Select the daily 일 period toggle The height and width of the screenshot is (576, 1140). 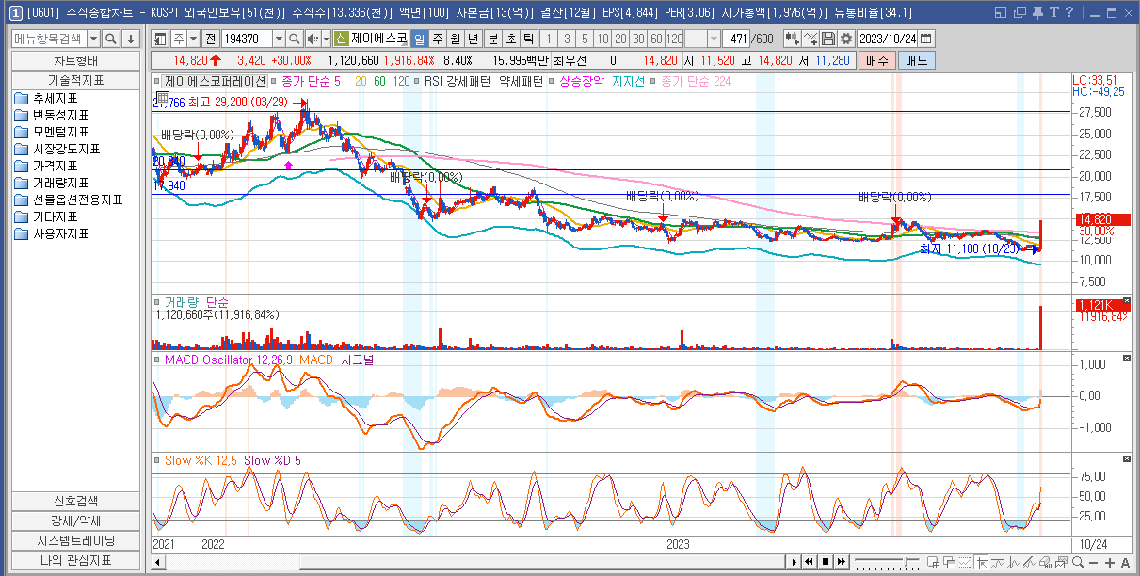[x=419, y=39]
